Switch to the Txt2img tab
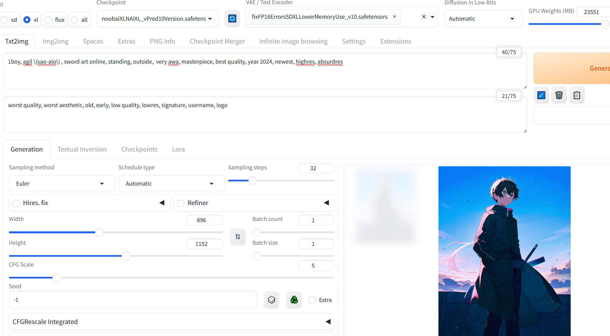 click(x=17, y=41)
